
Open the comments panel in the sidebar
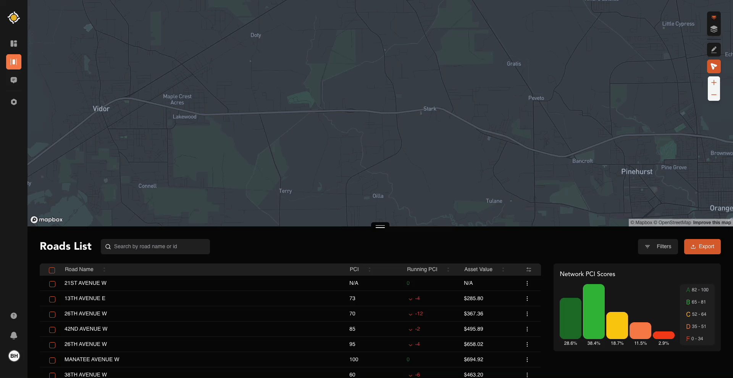click(x=14, y=80)
